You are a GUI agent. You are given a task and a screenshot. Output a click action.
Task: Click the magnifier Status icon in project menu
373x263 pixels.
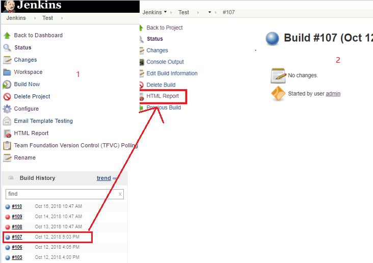point(7,47)
